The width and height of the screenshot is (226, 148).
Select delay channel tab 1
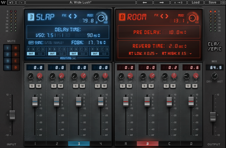tap(35, 143)
